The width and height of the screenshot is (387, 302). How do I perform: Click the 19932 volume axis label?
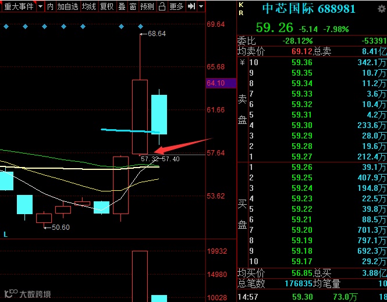tap(217, 251)
